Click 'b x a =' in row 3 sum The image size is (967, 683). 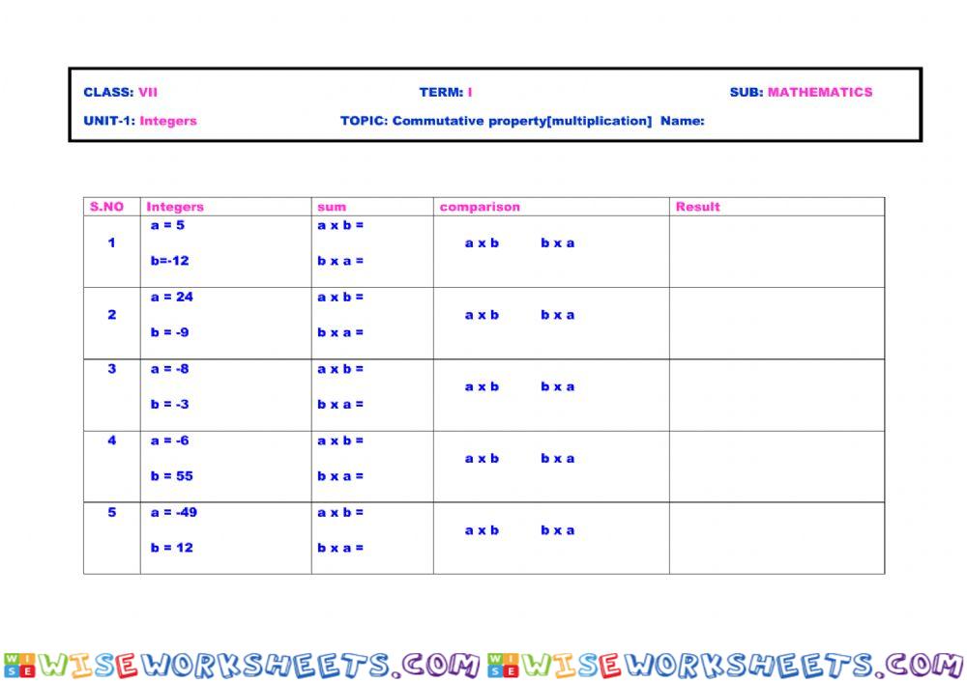point(340,405)
